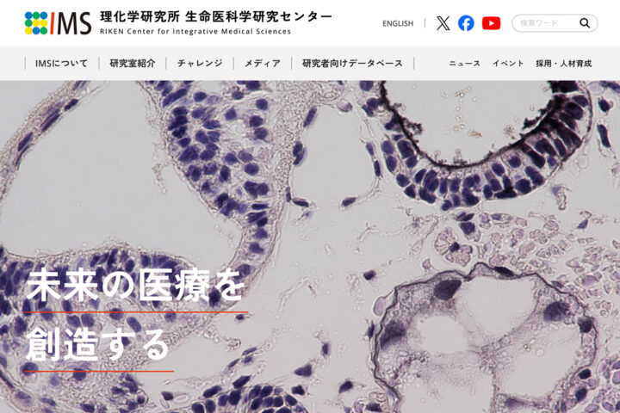
Task: Click the 創造する headline text
Action: coord(97,344)
